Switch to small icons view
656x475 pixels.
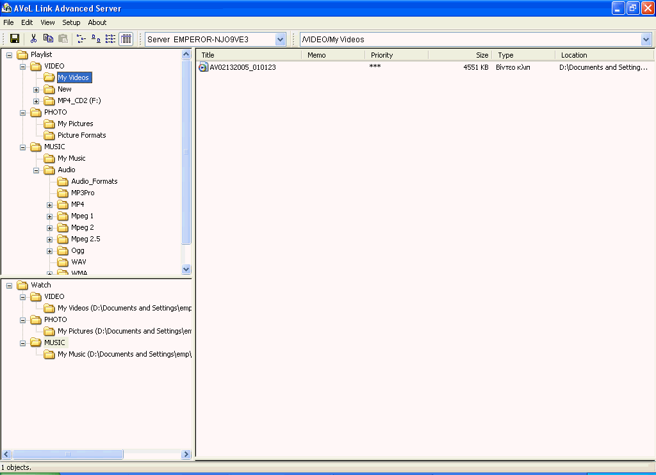[96, 39]
